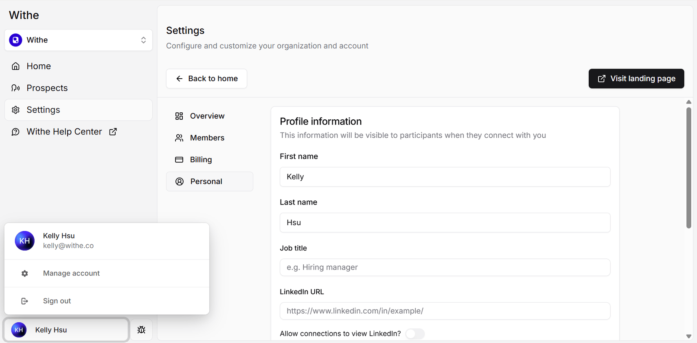The width and height of the screenshot is (697, 343).
Task: Click into the Job title input field
Action: [x=445, y=268]
